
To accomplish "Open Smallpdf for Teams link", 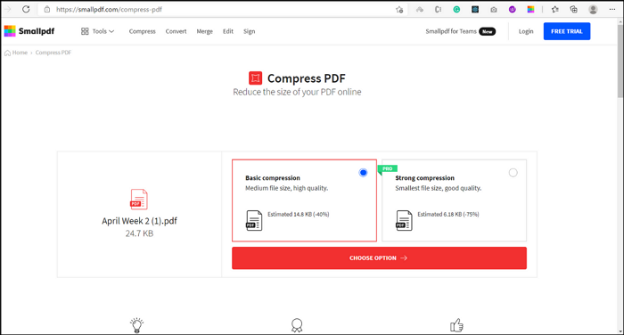I will (451, 31).
